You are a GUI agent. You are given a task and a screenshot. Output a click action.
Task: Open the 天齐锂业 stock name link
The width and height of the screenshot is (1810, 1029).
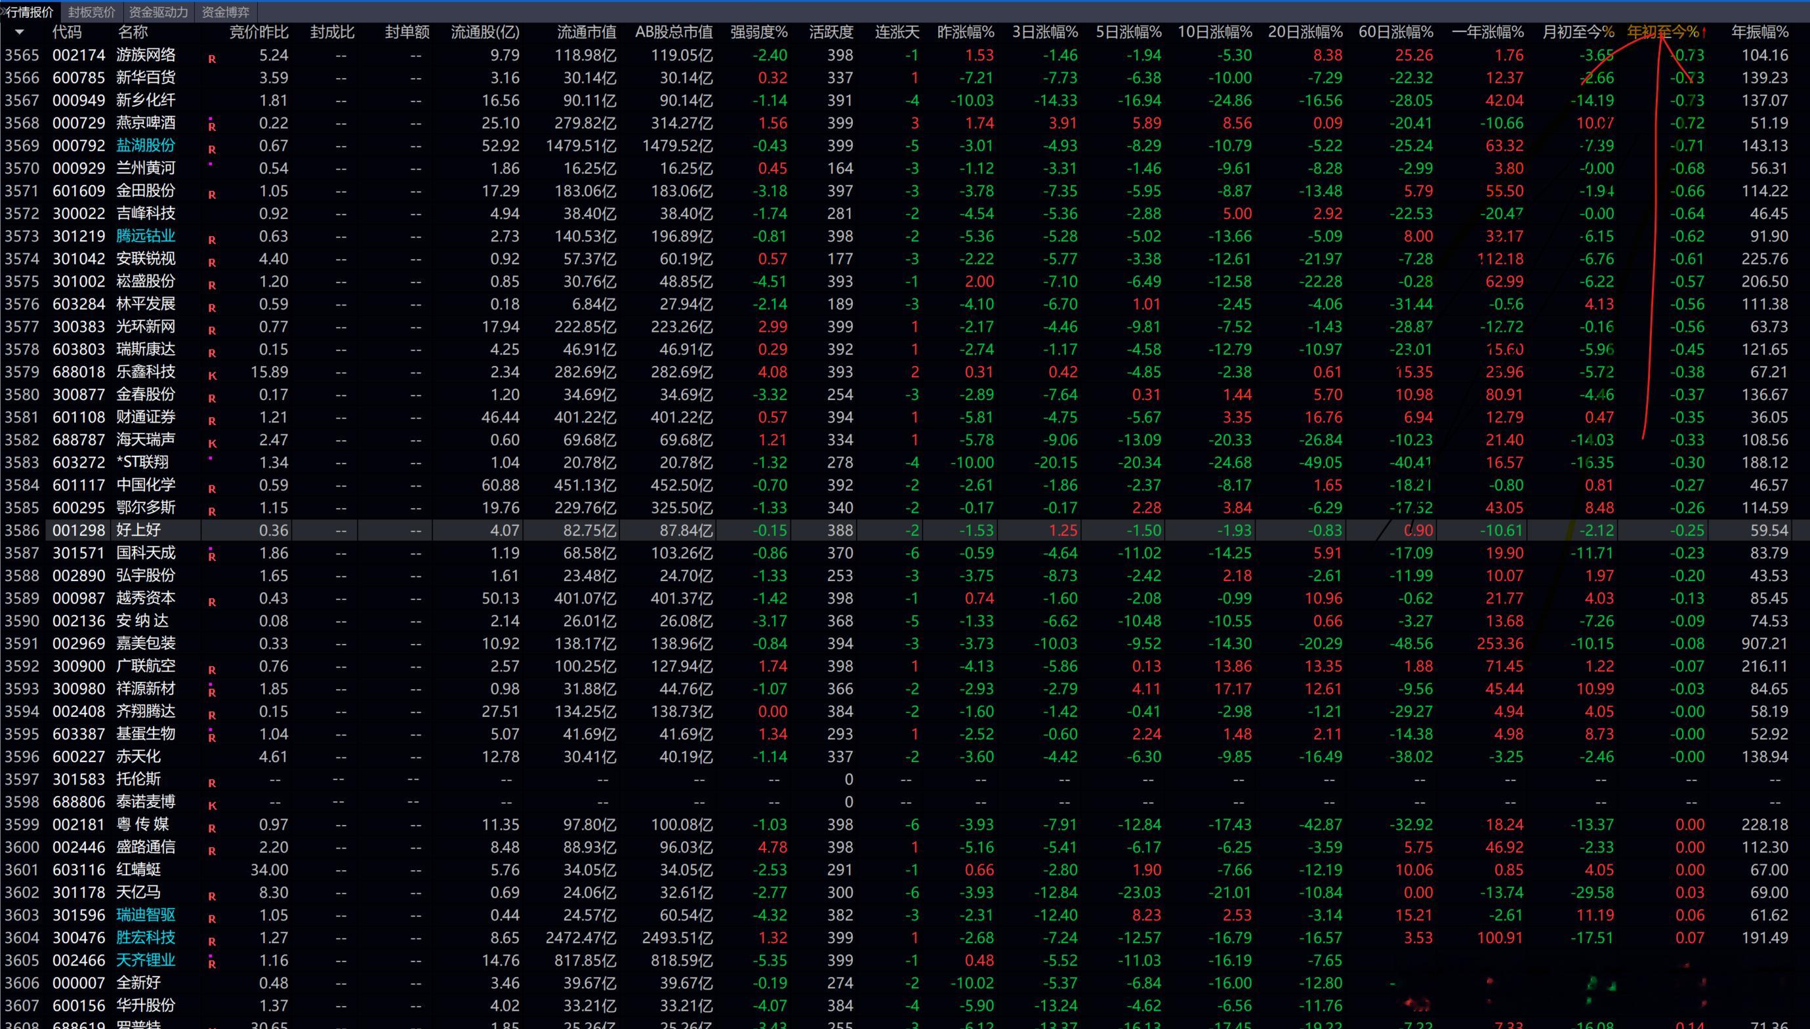coord(146,959)
